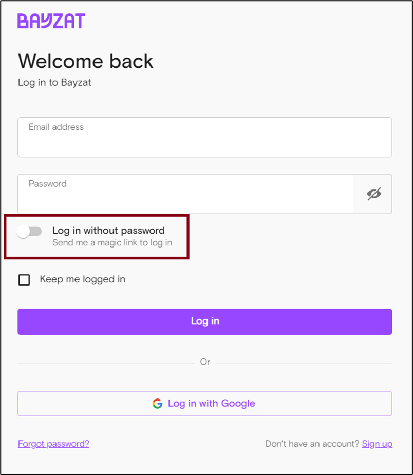
Task: Focus the Password input field
Action: click(185, 194)
